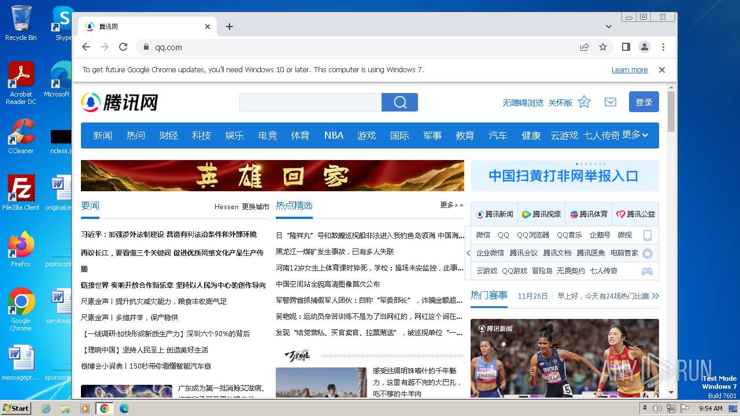The height and width of the screenshot is (416, 740).
Task: Open the QQ音乐 product link
Action: 569,235
